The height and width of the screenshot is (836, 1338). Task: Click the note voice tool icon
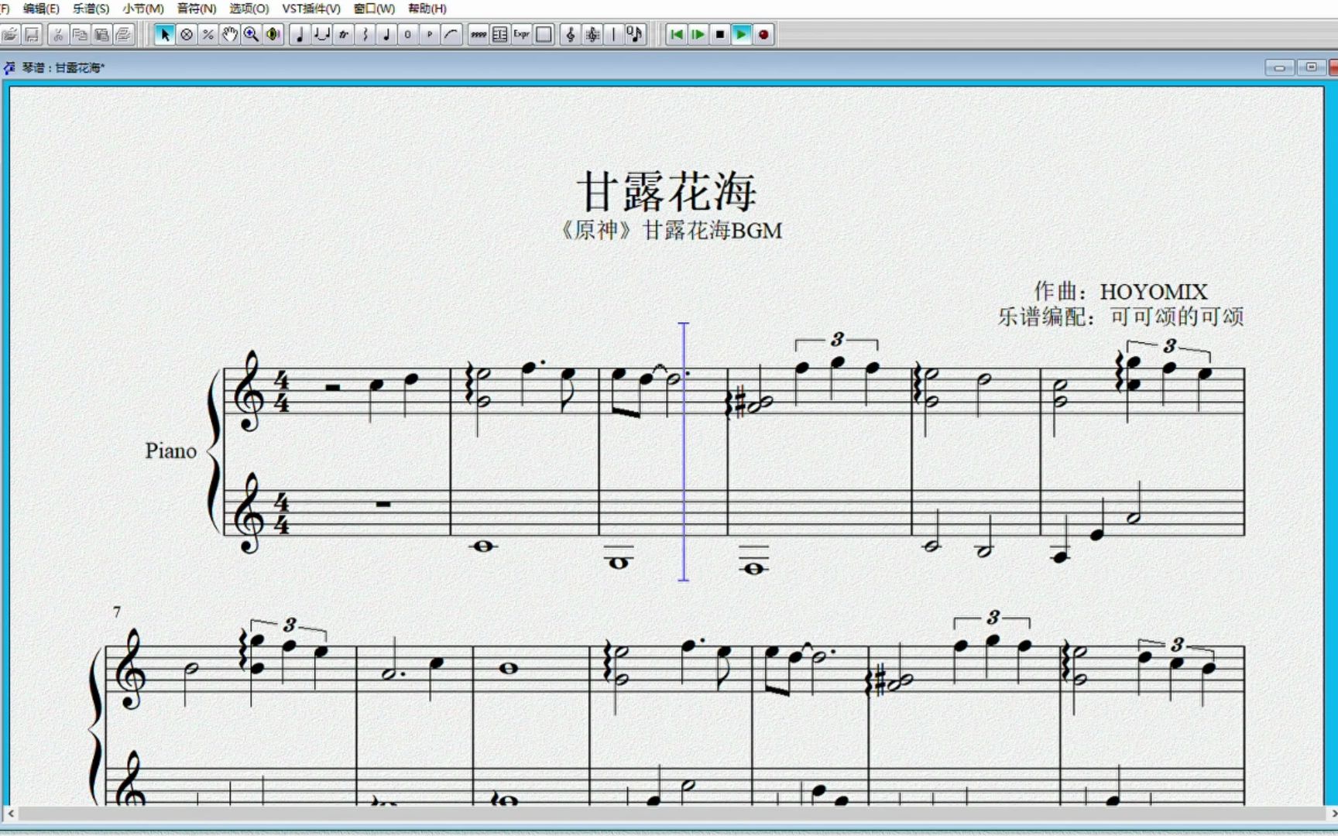click(x=635, y=34)
